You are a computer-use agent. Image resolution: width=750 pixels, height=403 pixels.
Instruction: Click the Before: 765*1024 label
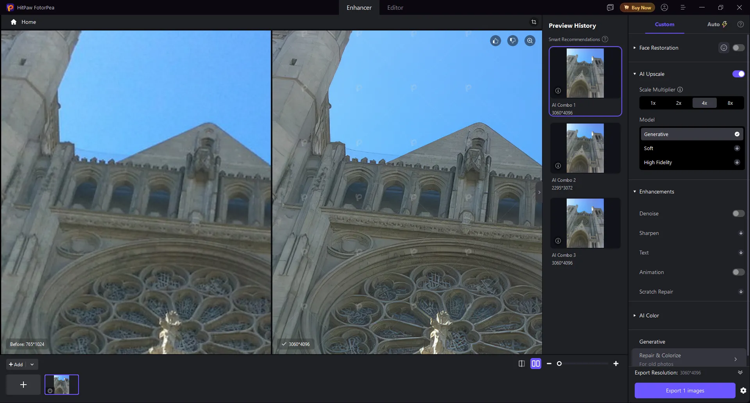[x=27, y=344]
